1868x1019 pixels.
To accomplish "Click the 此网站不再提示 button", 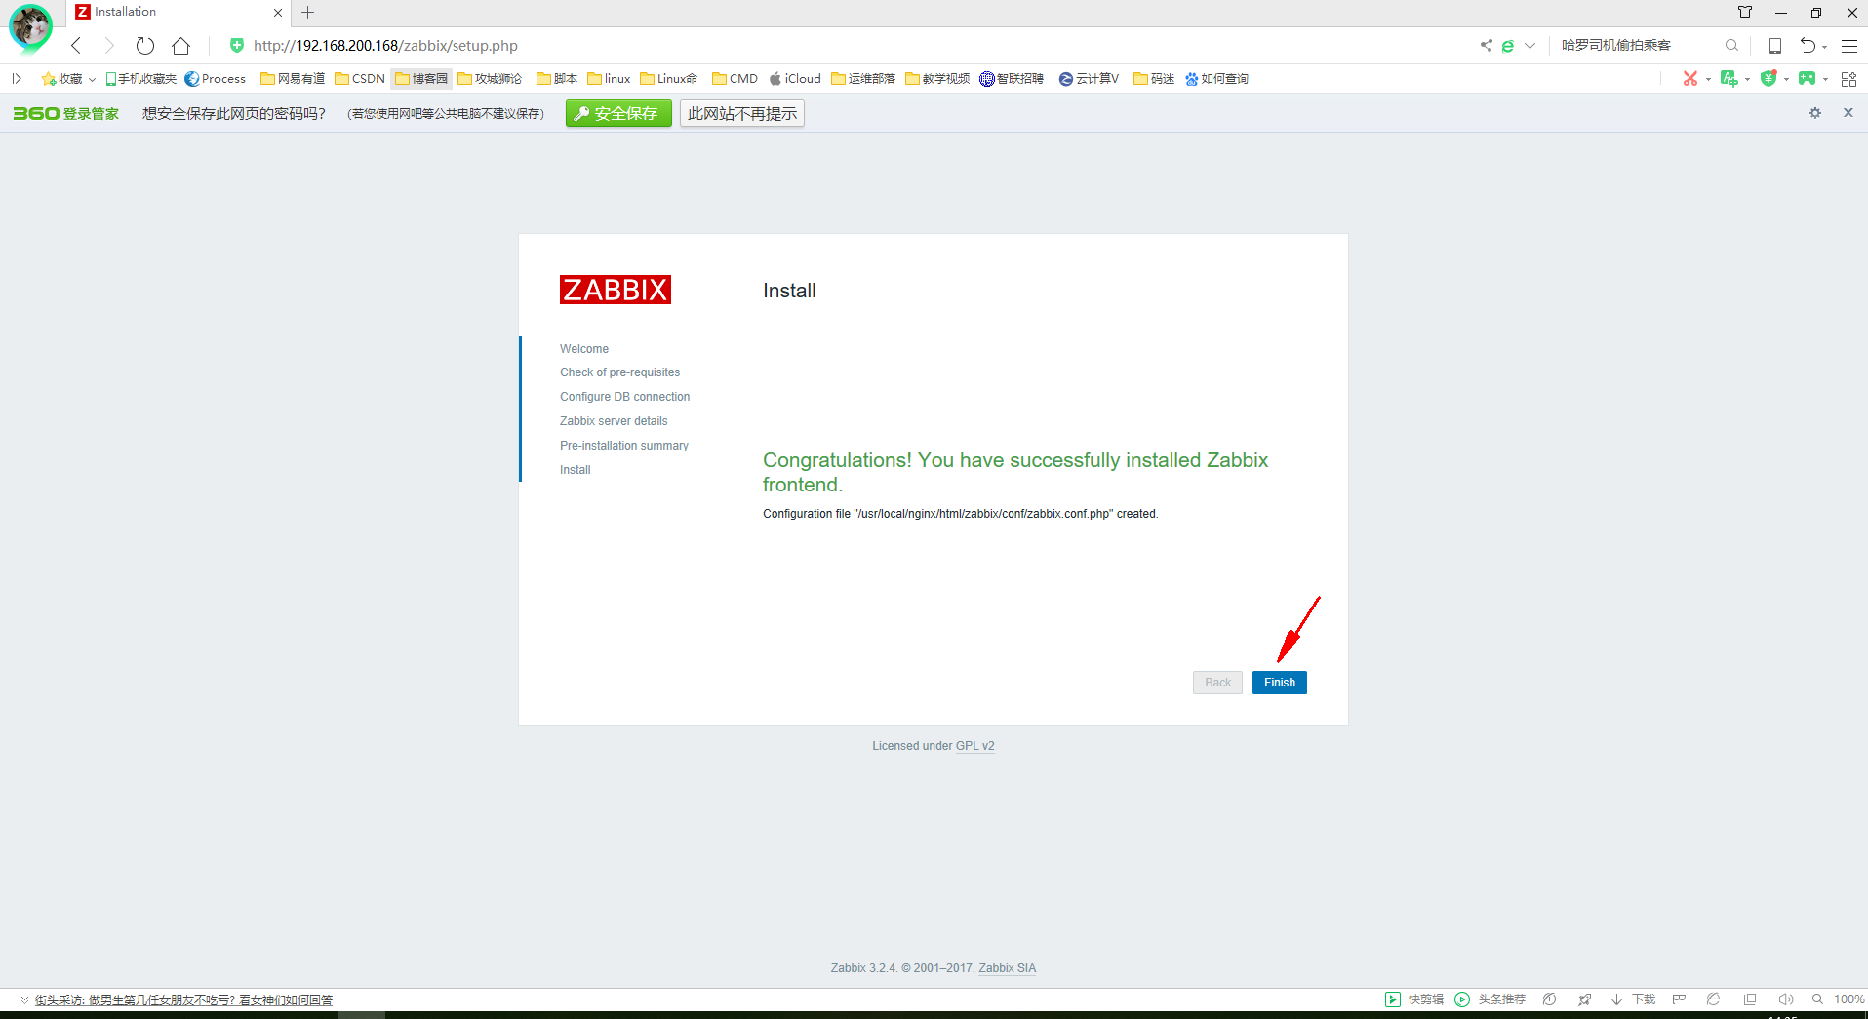I will point(741,114).
